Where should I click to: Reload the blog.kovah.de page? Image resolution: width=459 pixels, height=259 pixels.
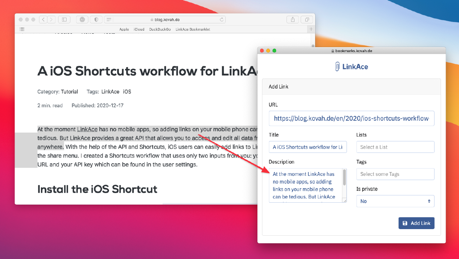221,19
